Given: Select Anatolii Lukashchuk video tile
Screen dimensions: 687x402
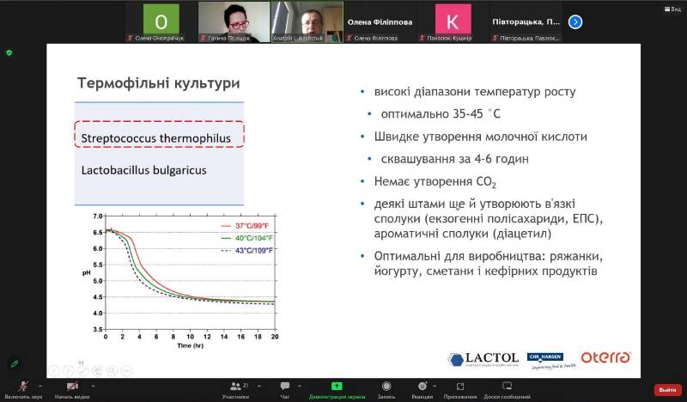Looking at the screenshot, I should point(307,22).
